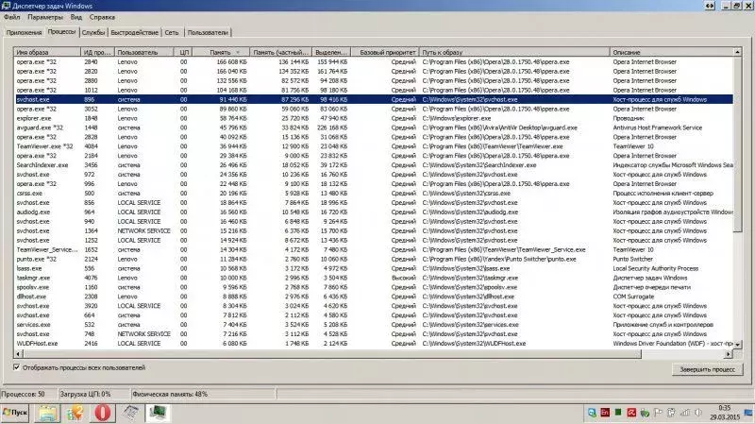The height and width of the screenshot is (424, 755).
Task: Click the green CPU meter tray icon
Action: (x=618, y=413)
